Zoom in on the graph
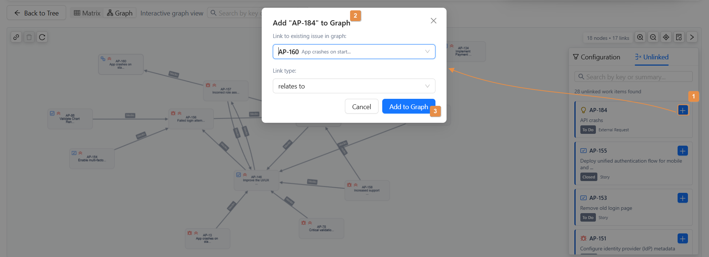Screen dimensions: 709x257 640,37
